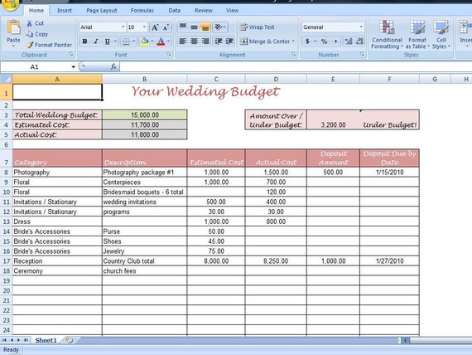Switch to the Page Layout tab

[102, 11]
